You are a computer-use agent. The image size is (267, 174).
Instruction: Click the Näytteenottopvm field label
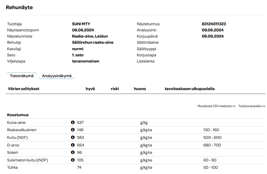point(23,30)
